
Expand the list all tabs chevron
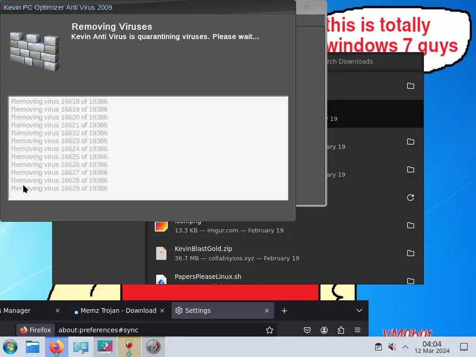coord(359,311)
